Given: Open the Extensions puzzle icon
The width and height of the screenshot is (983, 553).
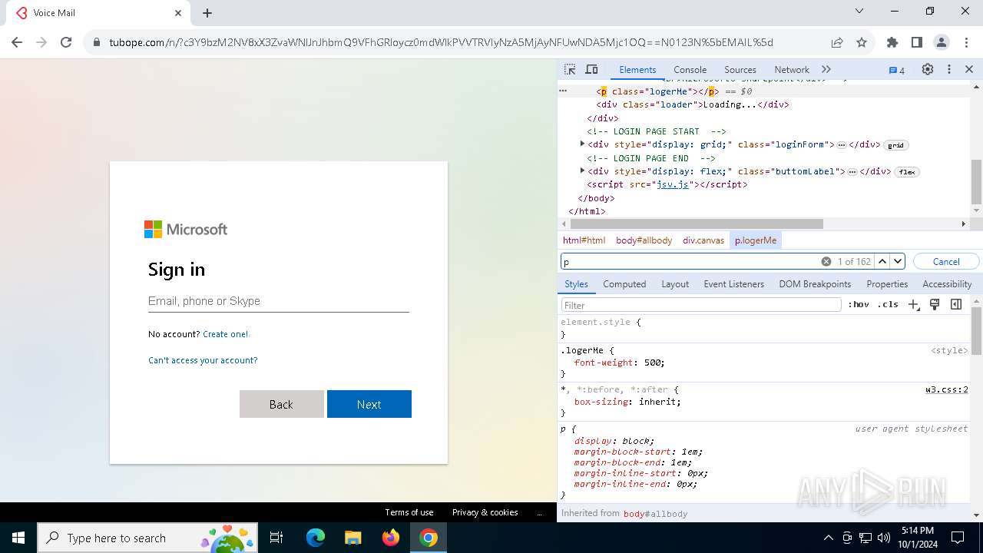Looking at the screenshot, I should 892,42.
